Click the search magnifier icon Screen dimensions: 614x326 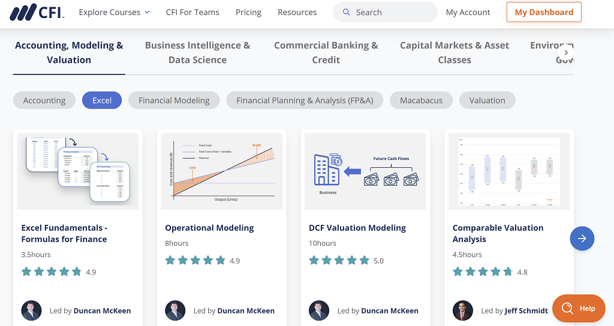[x=346, y=12]
